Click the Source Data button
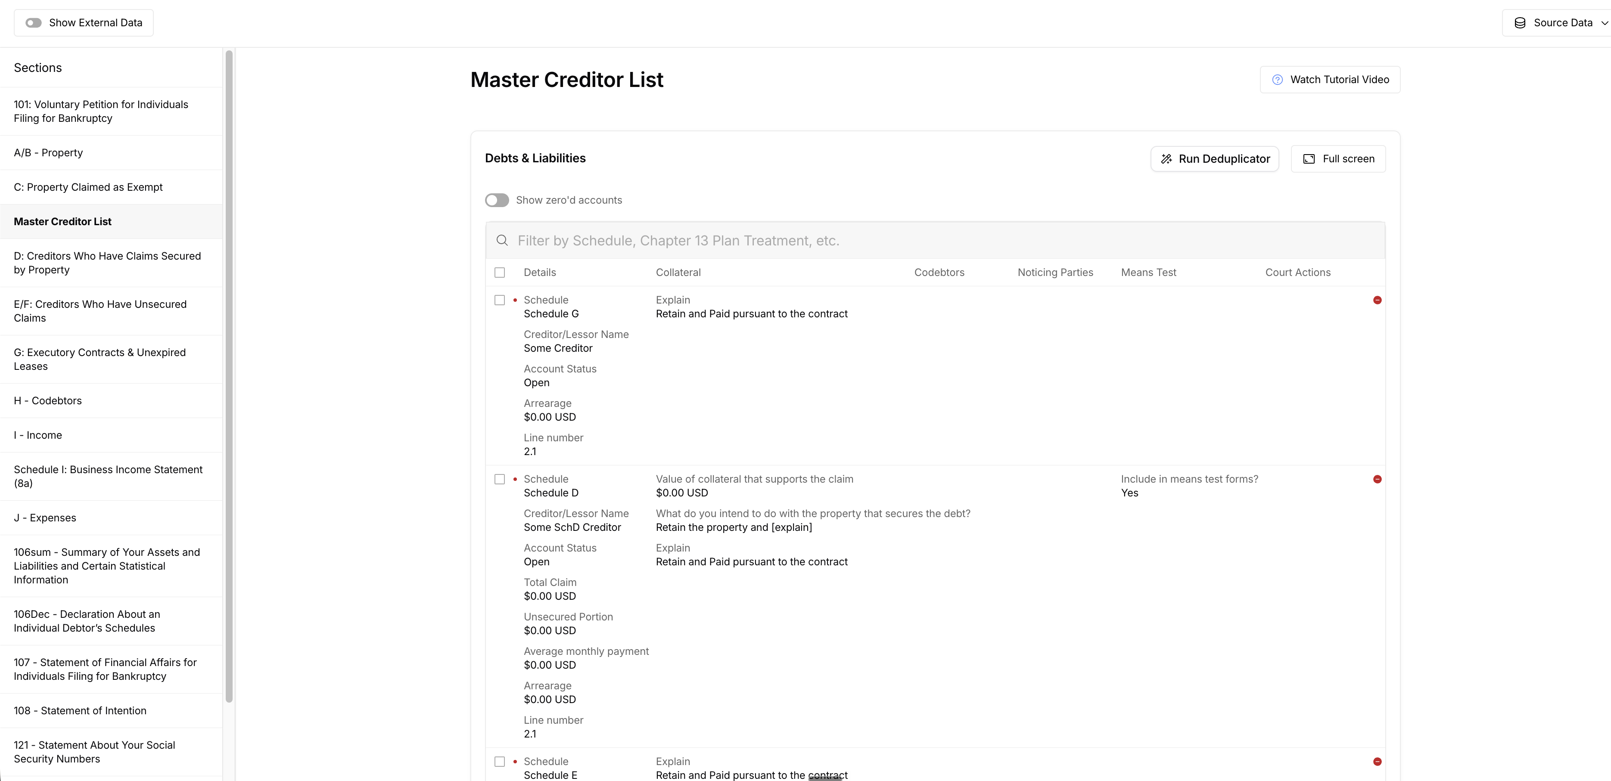This screenshot has width=1611, height=781. [x=1557, y=22]
